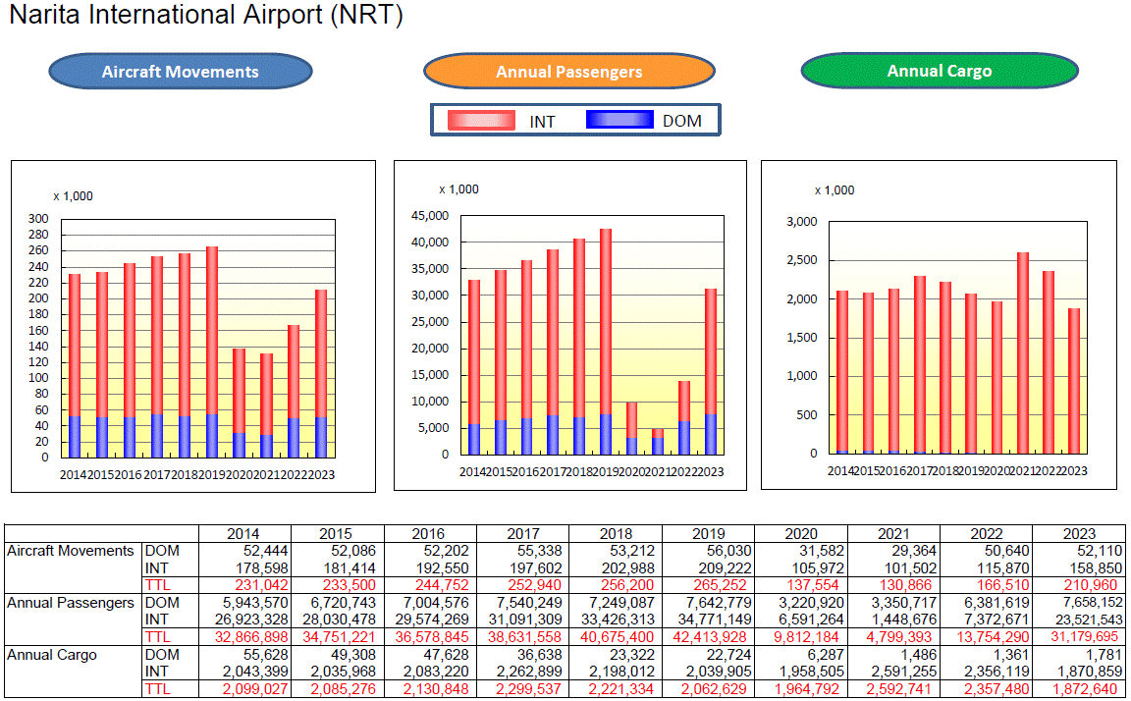Click the 300 axis label in Aircraft chart
This screenshot has width=1131, height=701.
point(38,219)
